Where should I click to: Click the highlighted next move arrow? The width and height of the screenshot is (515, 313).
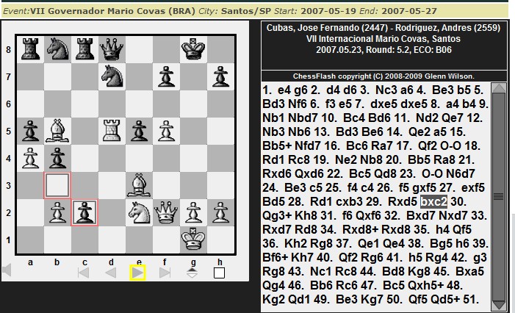click(137, 273)
